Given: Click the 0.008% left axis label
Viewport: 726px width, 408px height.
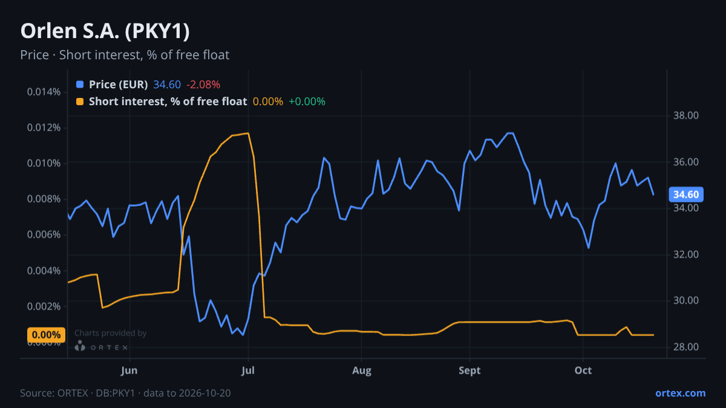Looking at the screenshot, I should [44, 199].
